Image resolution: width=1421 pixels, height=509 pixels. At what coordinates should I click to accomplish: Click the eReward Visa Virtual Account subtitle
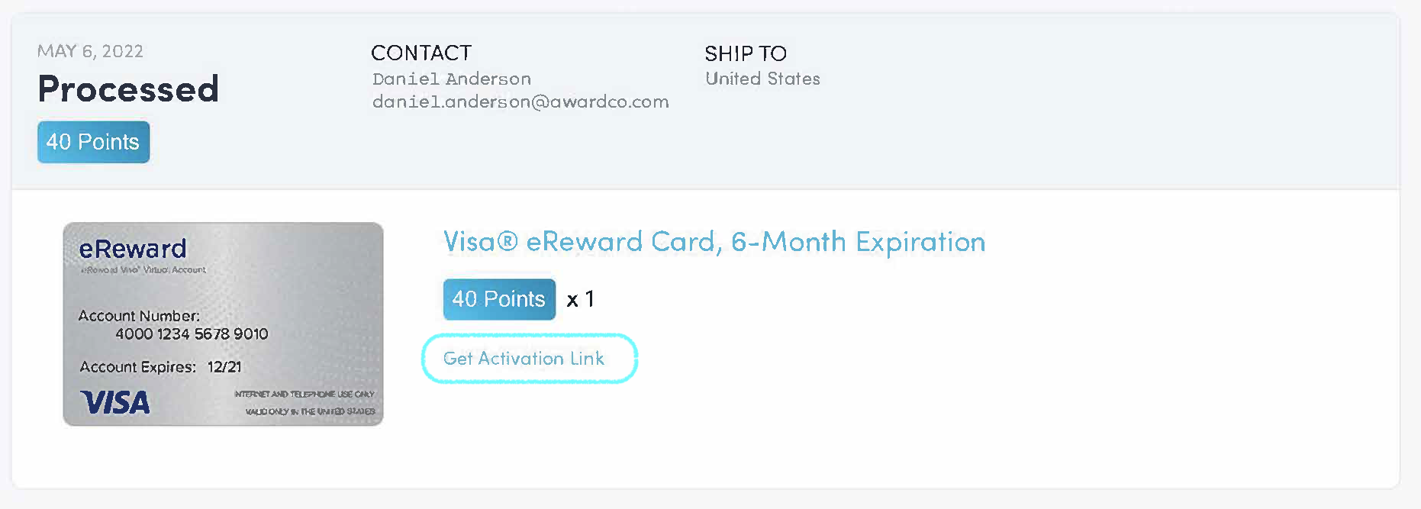pyautogui.click(x=143, y=269)
